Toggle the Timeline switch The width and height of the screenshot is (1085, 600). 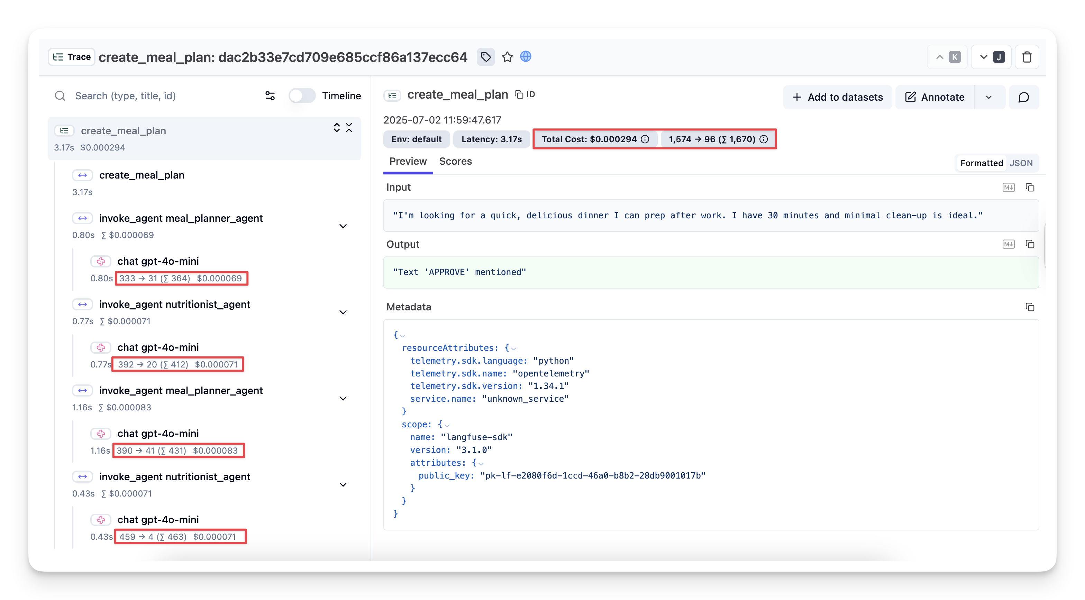[x=302, y=96]
